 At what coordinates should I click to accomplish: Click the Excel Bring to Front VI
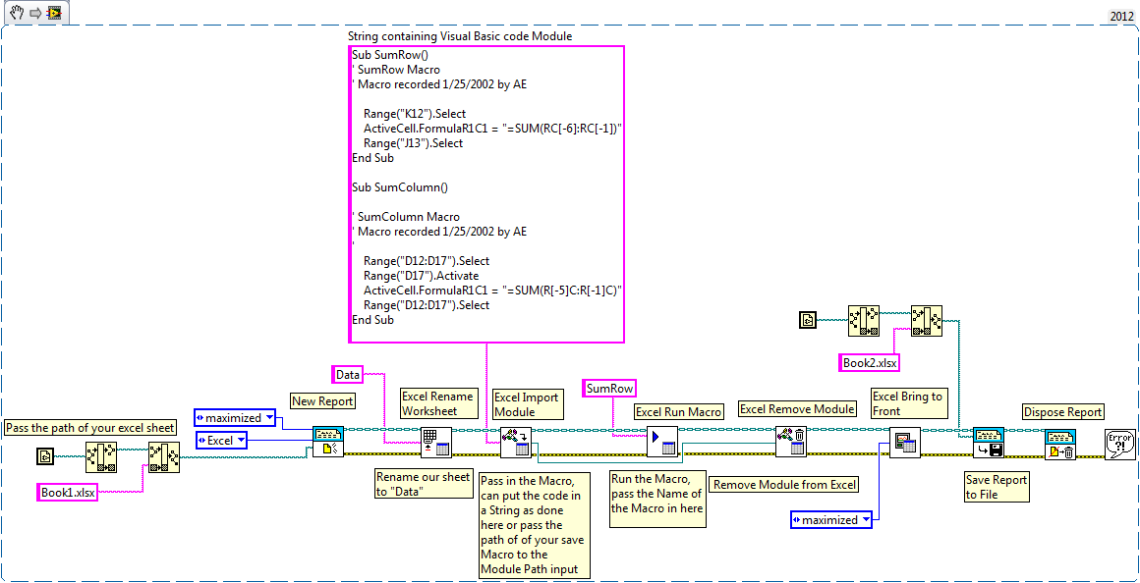pos(906,444)
